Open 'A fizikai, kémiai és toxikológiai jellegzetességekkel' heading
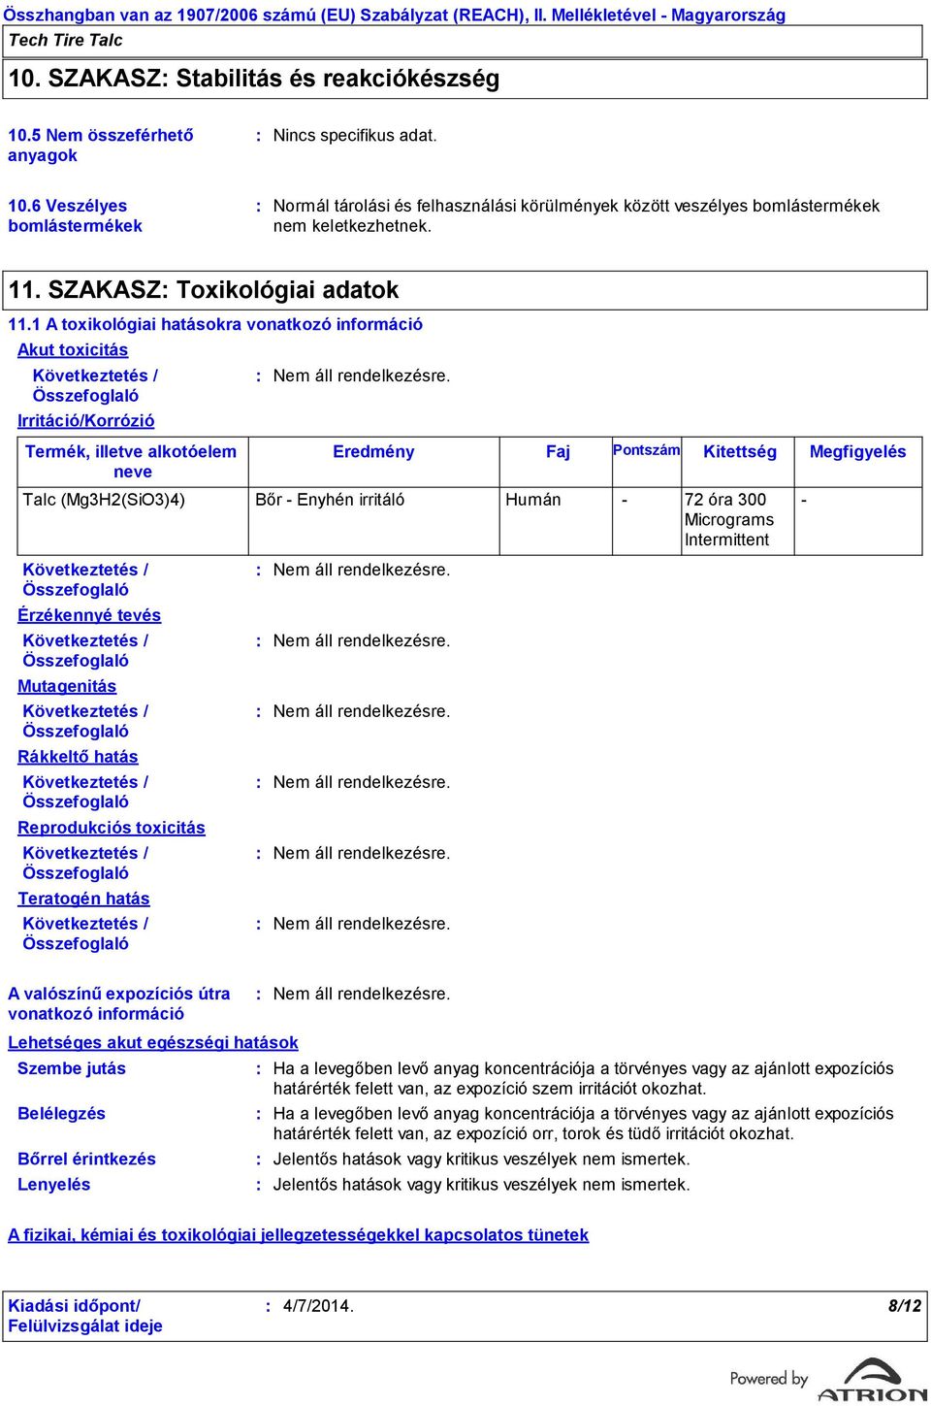This screenshot has height=1406, width=931. click(299, 1234)
